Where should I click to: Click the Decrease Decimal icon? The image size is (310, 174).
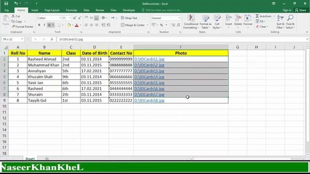pos(178,25)
